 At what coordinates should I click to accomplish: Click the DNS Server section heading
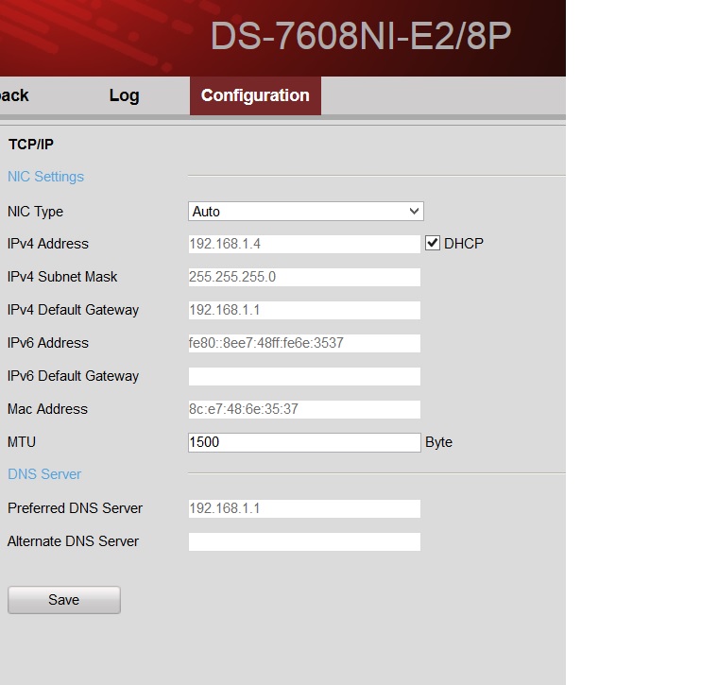click(x=44, y=474)
